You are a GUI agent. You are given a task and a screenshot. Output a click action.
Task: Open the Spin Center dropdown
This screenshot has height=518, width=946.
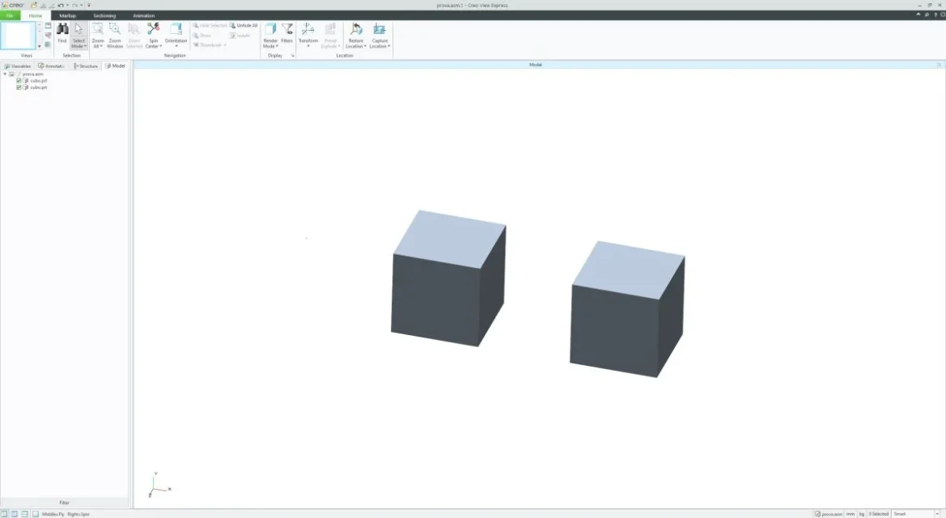click(x=153, y=46)
